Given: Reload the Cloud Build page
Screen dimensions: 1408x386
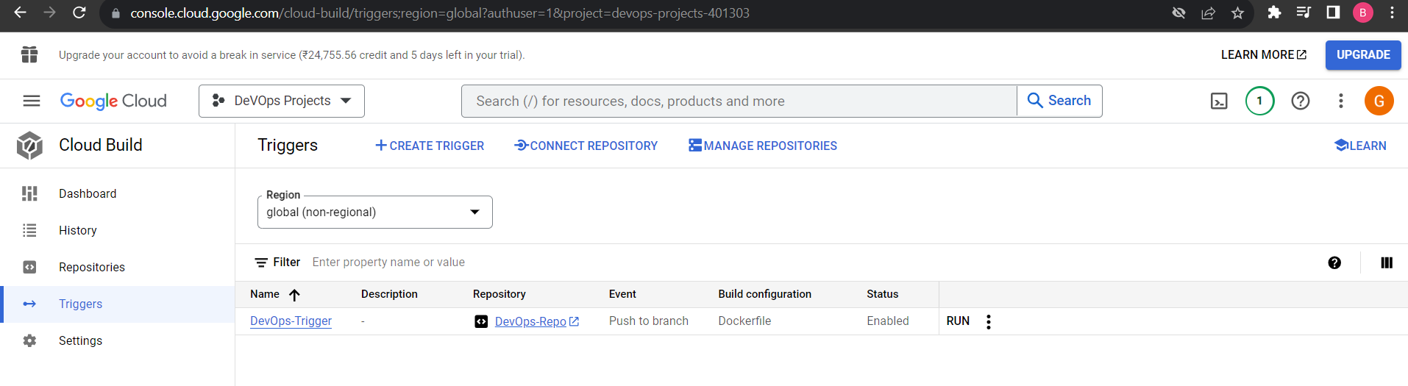Looking at the screenshot, I should point(79,12).
